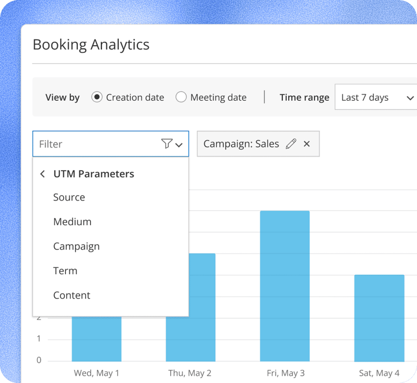Remove the Campaign: Sales filter chip
The height and width of the screenshot is (383, 417).
pyautogui.click(x=307, y=144)
